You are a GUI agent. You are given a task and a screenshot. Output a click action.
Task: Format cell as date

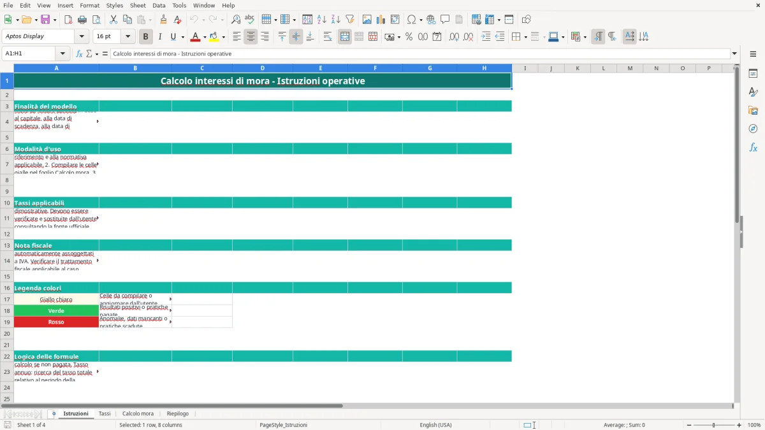[437, 37]
